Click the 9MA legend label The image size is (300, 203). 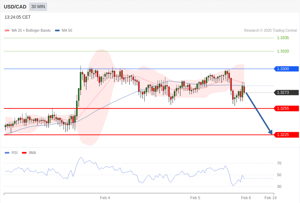point(32,153)
